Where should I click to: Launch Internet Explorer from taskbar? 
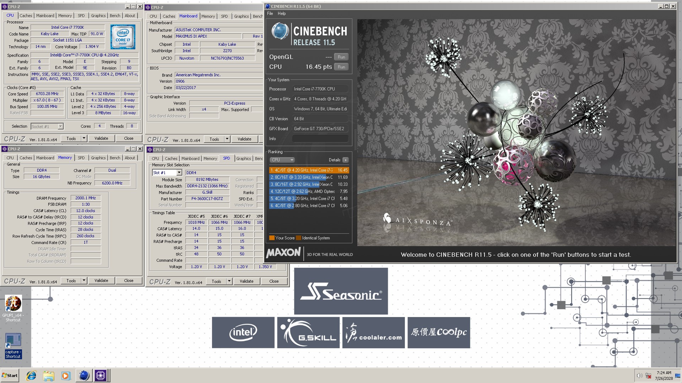click(x=31, y=376)
